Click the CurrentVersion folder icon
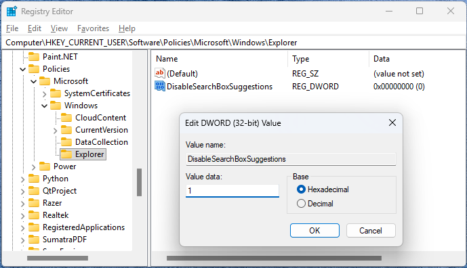The width and height of the screenshot is (467, 268). pos(66,130)
